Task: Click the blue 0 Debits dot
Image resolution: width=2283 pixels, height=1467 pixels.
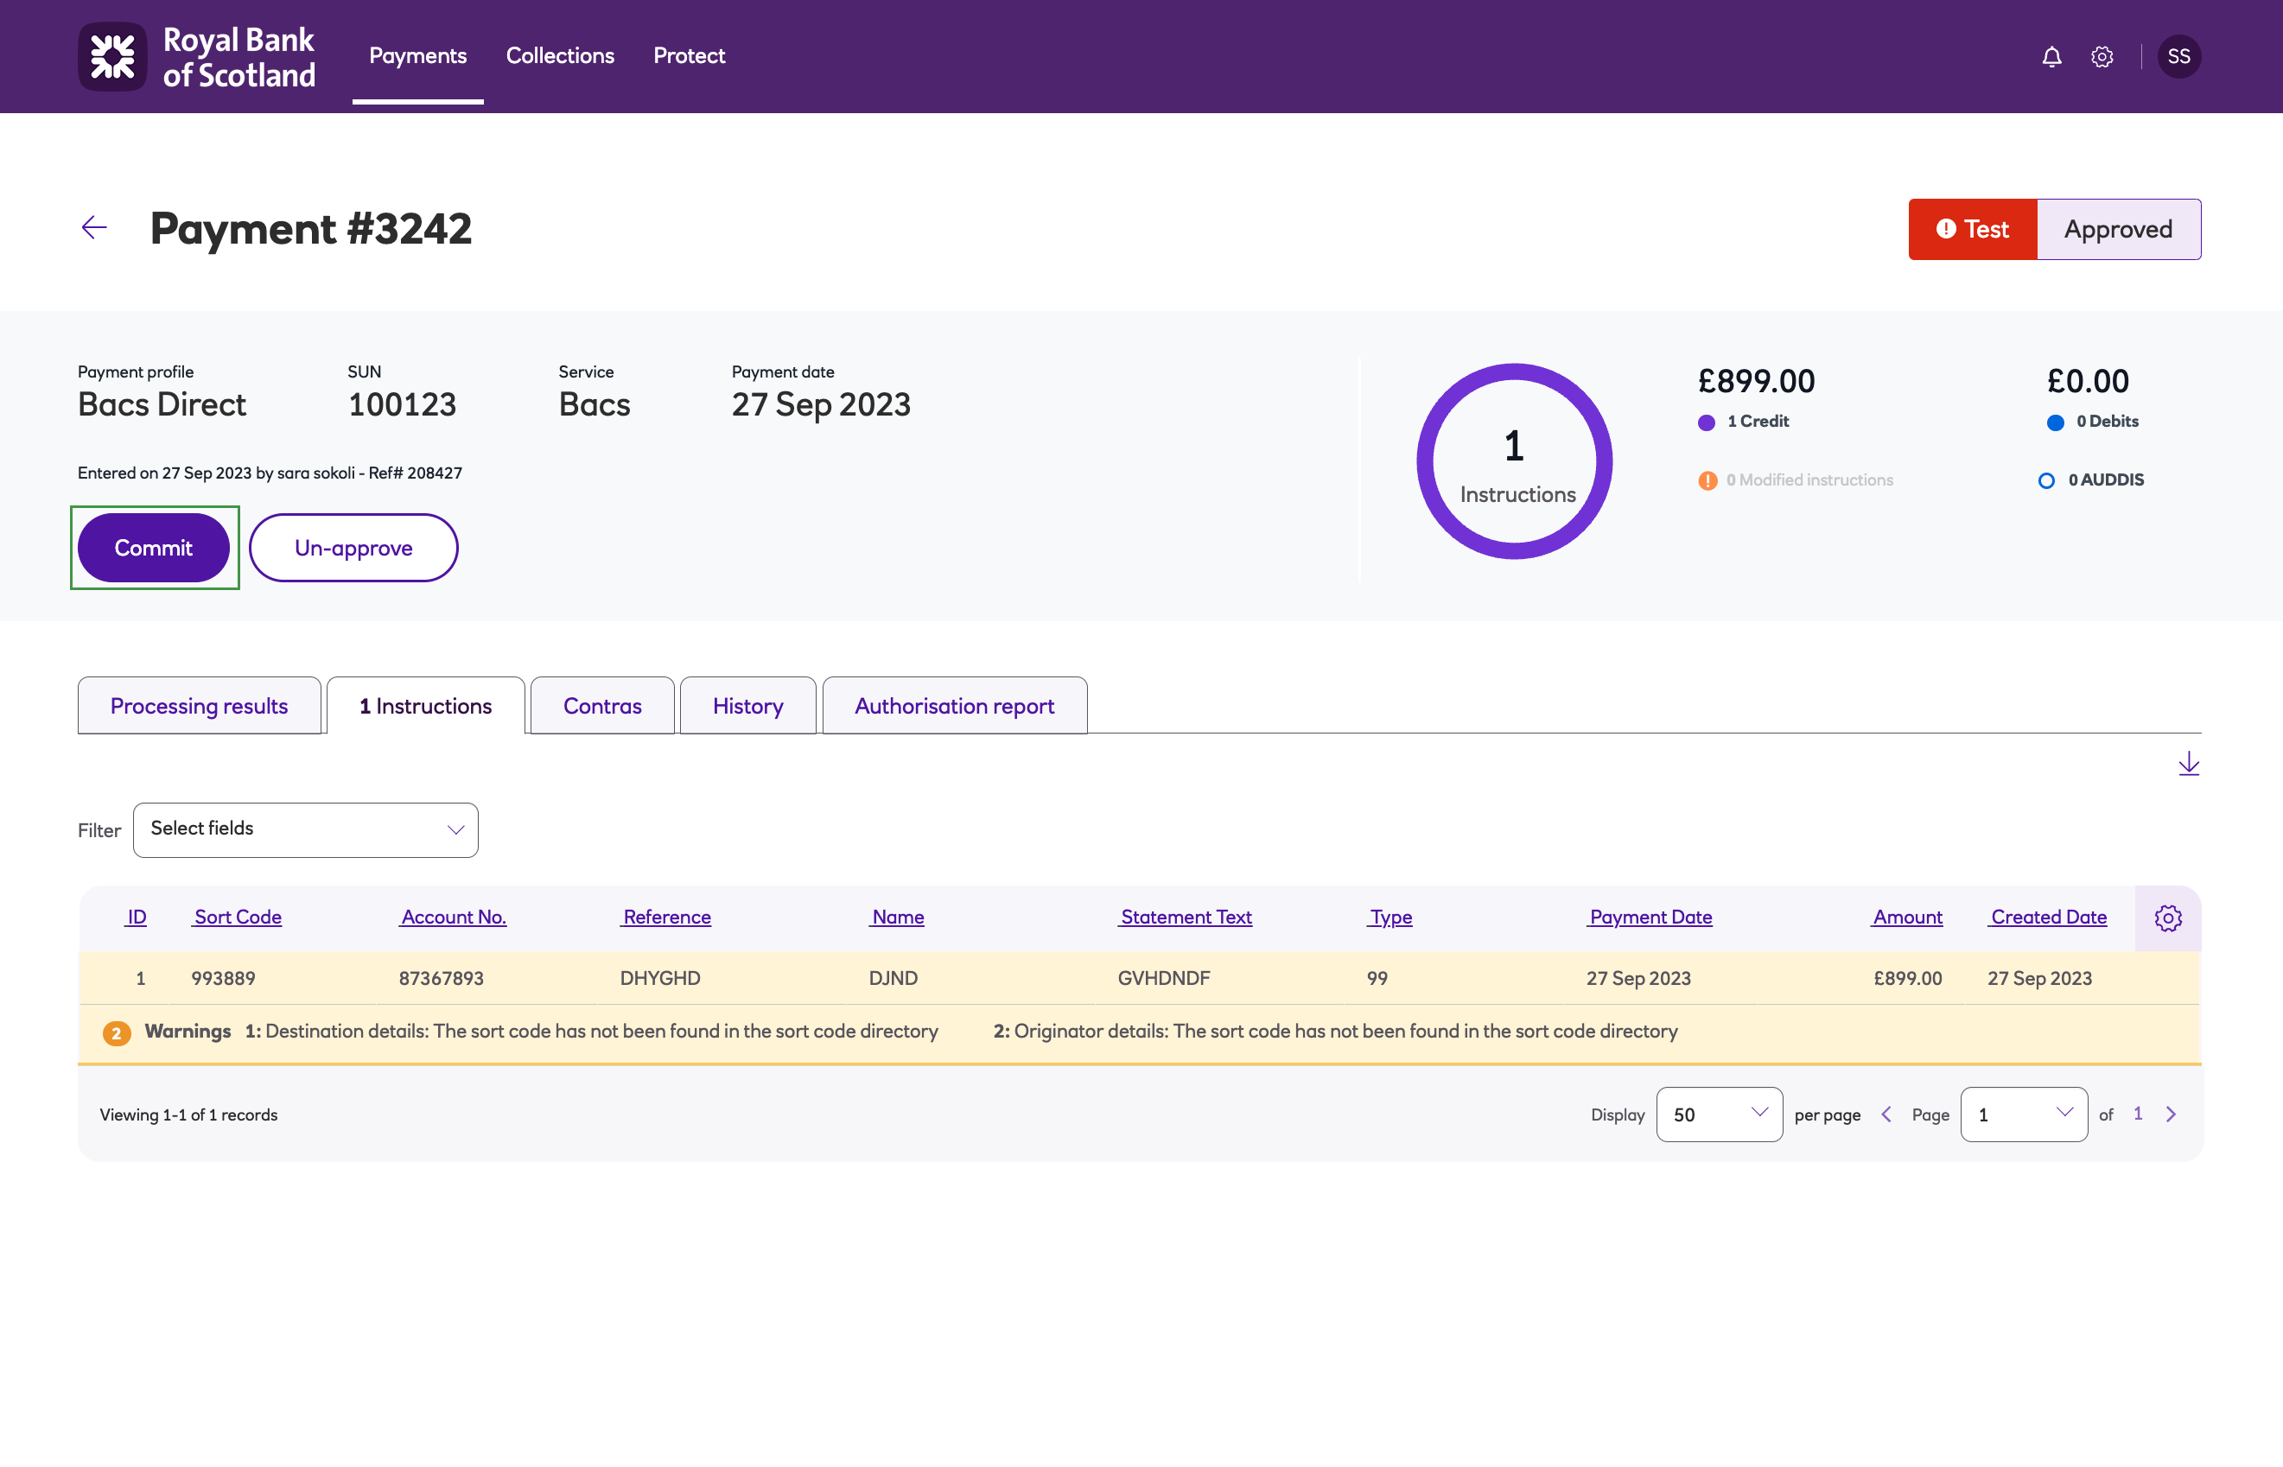Action: (x=2055, y=422)
